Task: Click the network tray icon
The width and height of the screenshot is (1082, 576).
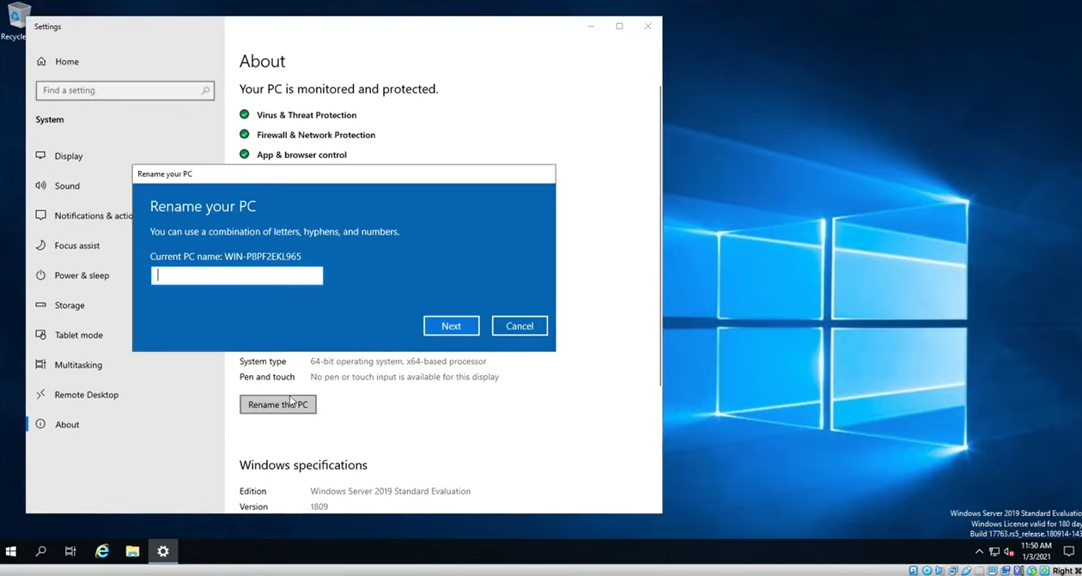Action: coord(994,551)
